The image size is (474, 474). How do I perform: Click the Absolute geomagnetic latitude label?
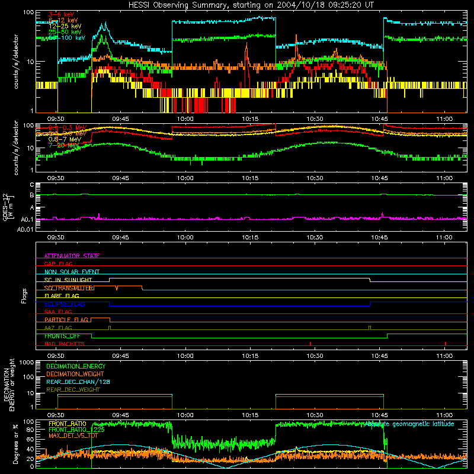[x=409, y=424]
